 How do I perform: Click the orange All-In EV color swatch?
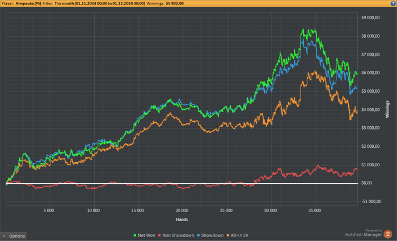pyautogui.click(x=228, y=235)
